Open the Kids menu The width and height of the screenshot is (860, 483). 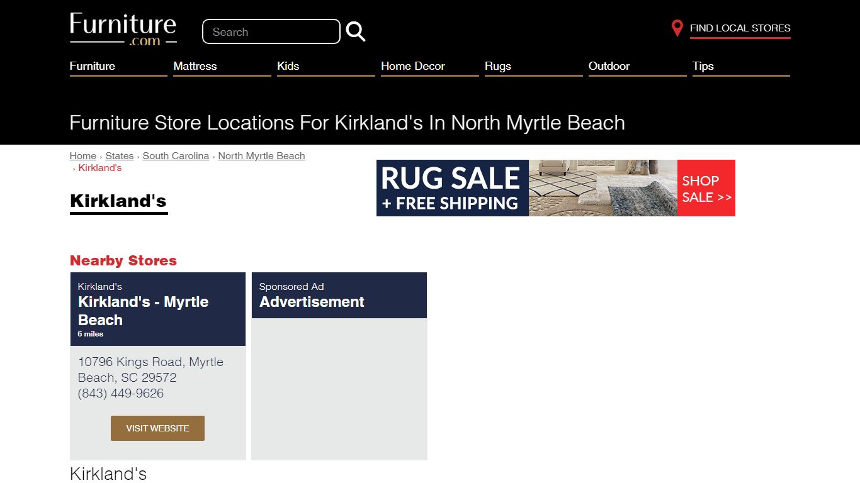tap(326, 67)
